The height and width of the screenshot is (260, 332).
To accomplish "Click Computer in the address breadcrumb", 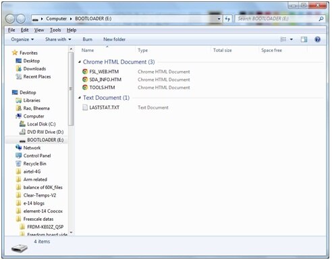I will pyautogui.click(x=56, y=19).
